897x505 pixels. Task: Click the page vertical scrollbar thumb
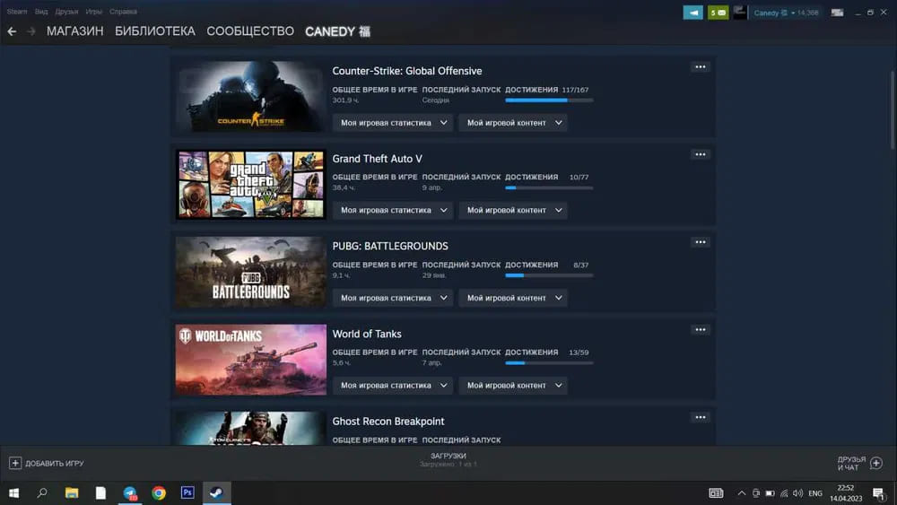pyautogui.click(x=892, y=109)
